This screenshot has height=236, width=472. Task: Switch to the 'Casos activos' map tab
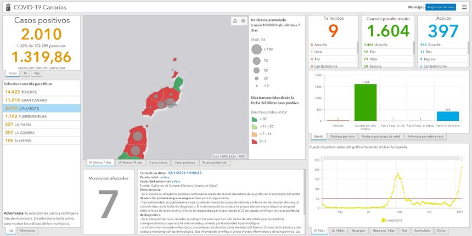(158, 162)
